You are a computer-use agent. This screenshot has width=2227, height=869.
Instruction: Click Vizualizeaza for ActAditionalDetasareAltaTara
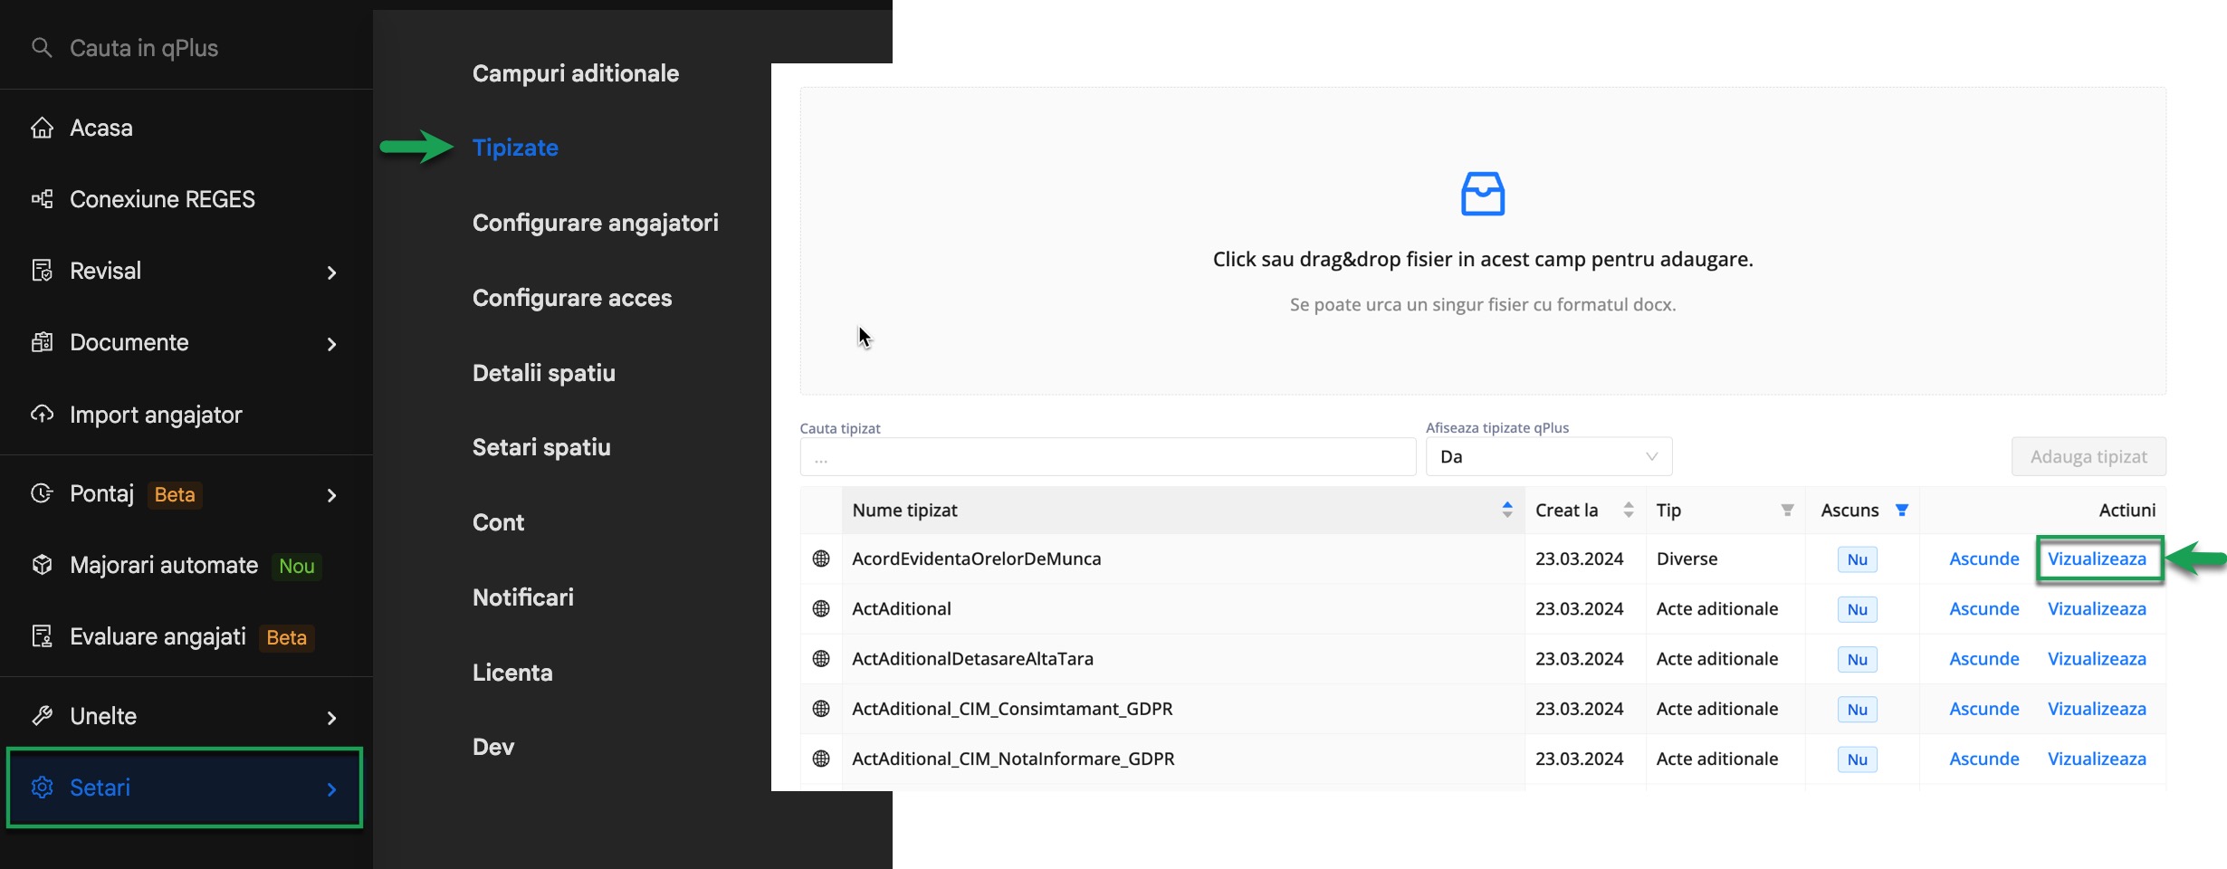tap(2097, 659)
